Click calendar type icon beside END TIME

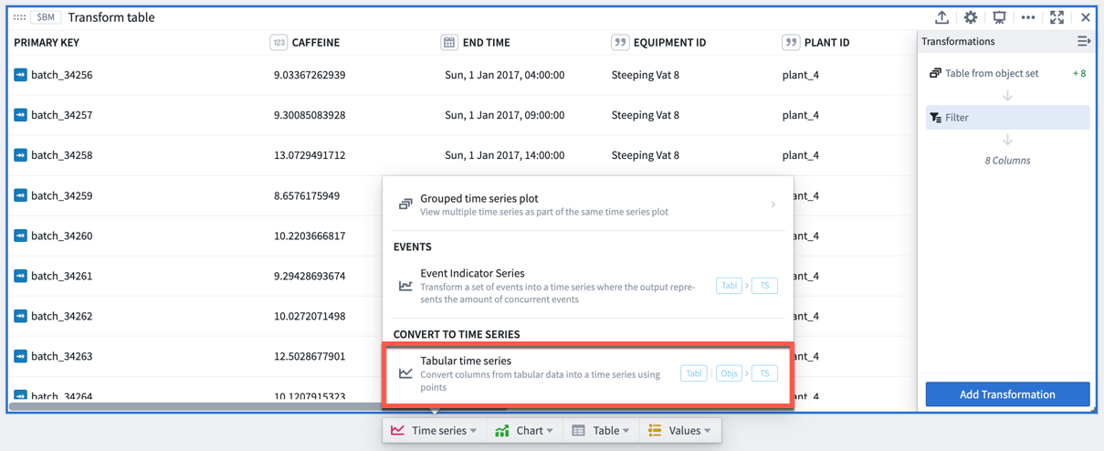[449, 42]
